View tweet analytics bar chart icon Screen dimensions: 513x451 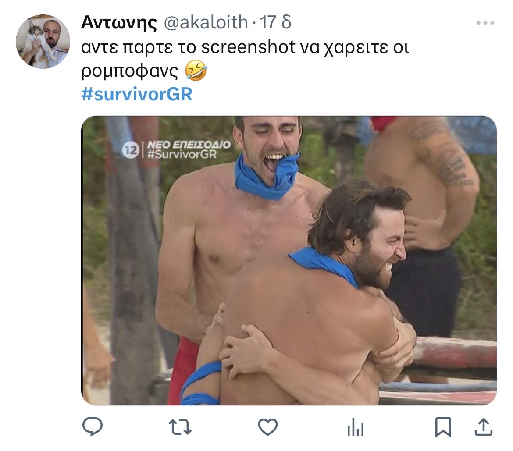[355, 427]
